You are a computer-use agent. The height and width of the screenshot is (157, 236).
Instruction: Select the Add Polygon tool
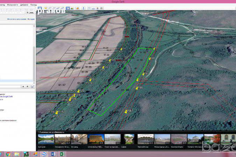point(50,8)
